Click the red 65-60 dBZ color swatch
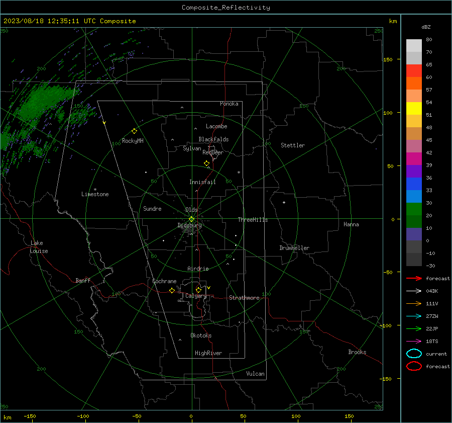 coord(414,70)
